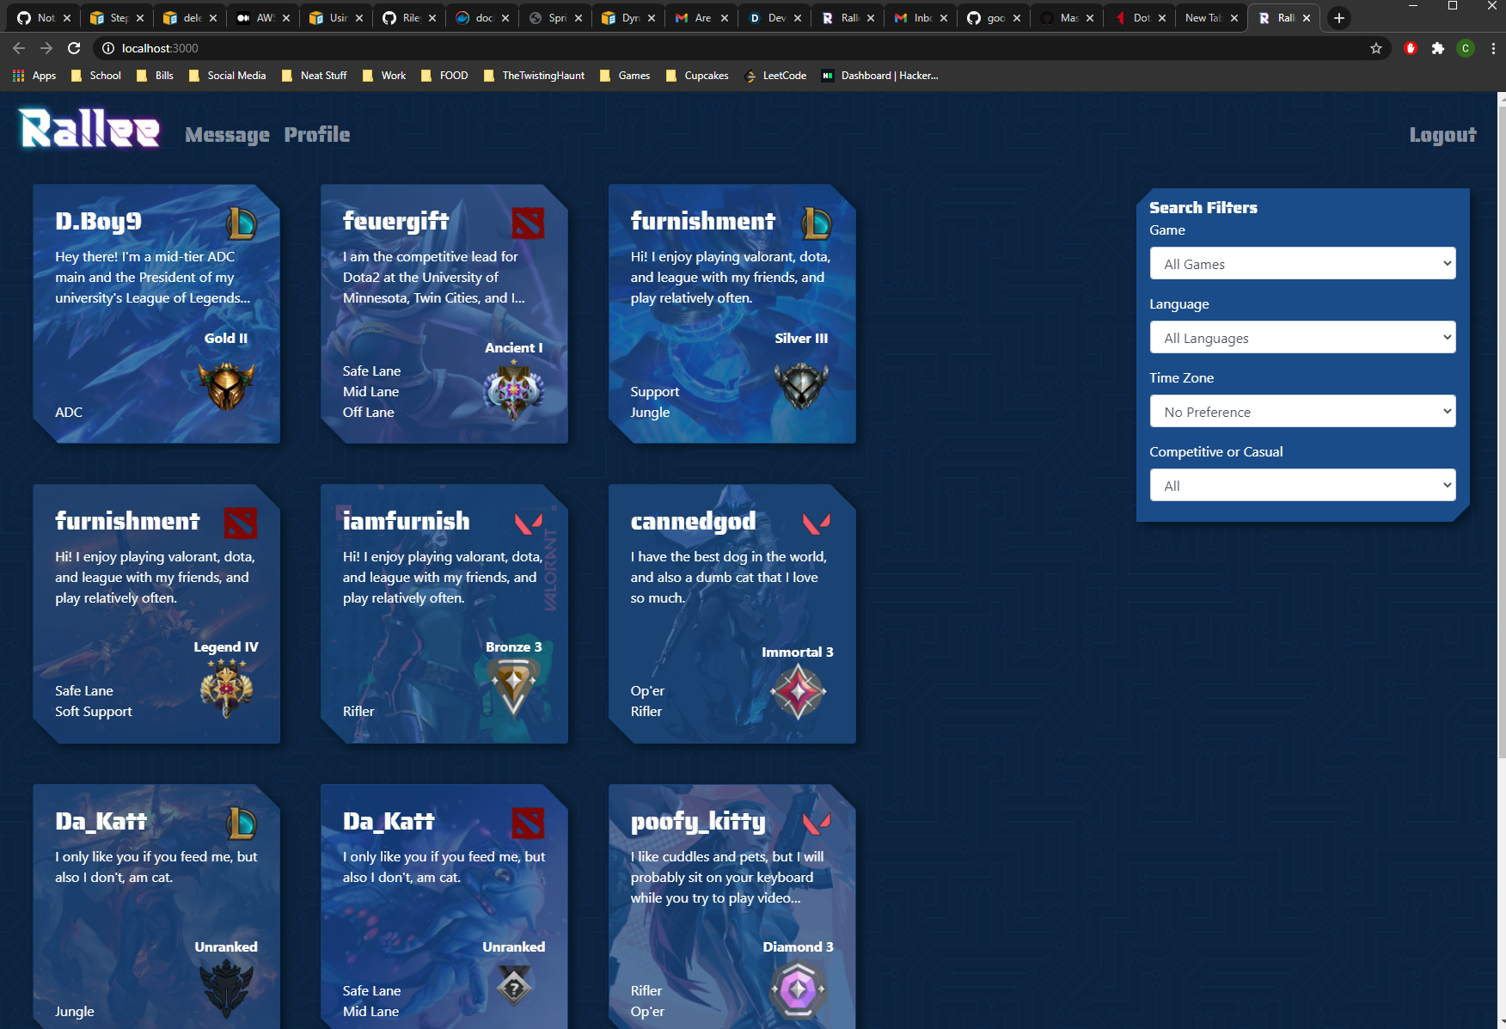Click the Dota 2 icon on furnishment's Legend IV card
The width and height of the screenshot is (1506, 1029).
(x=240, y=523)
